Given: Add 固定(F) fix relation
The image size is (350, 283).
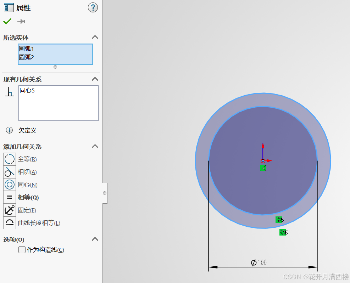Looking at the screenshot, I should point(10,210).
